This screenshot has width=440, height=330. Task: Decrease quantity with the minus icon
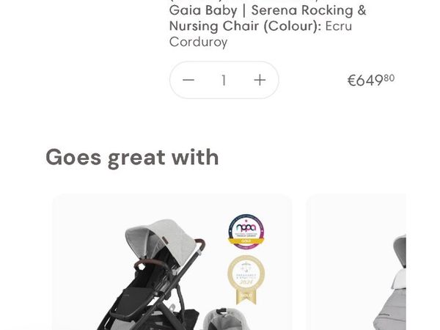188,80
